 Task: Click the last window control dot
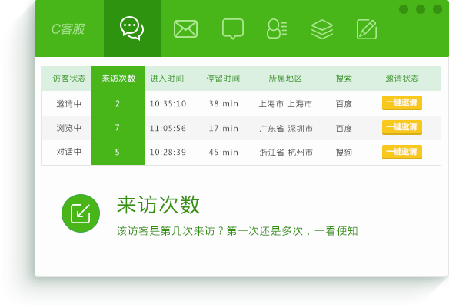[437, 9]
